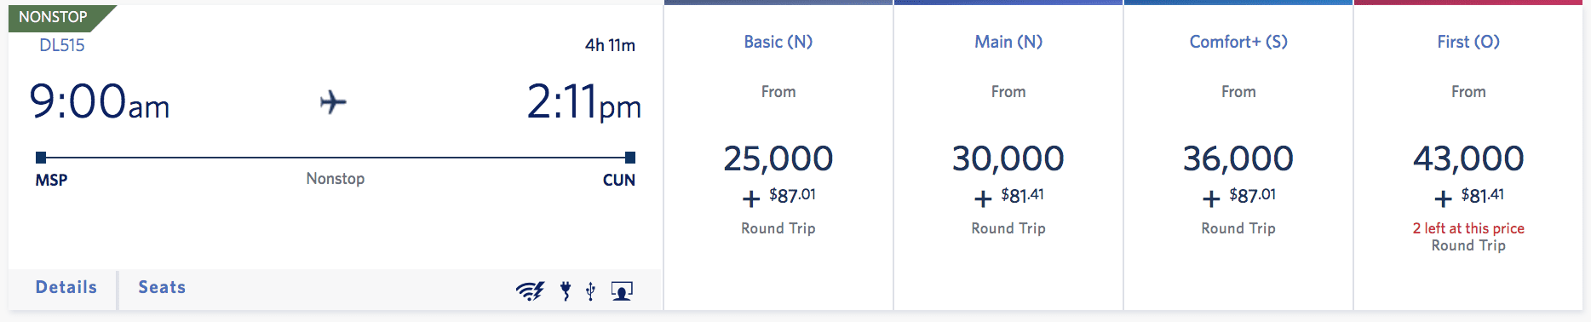Click the 2 left at this price notice

(1468, 228)
